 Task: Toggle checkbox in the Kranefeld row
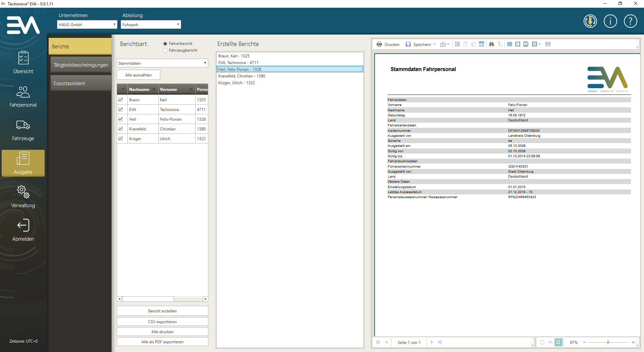(121, 129)
